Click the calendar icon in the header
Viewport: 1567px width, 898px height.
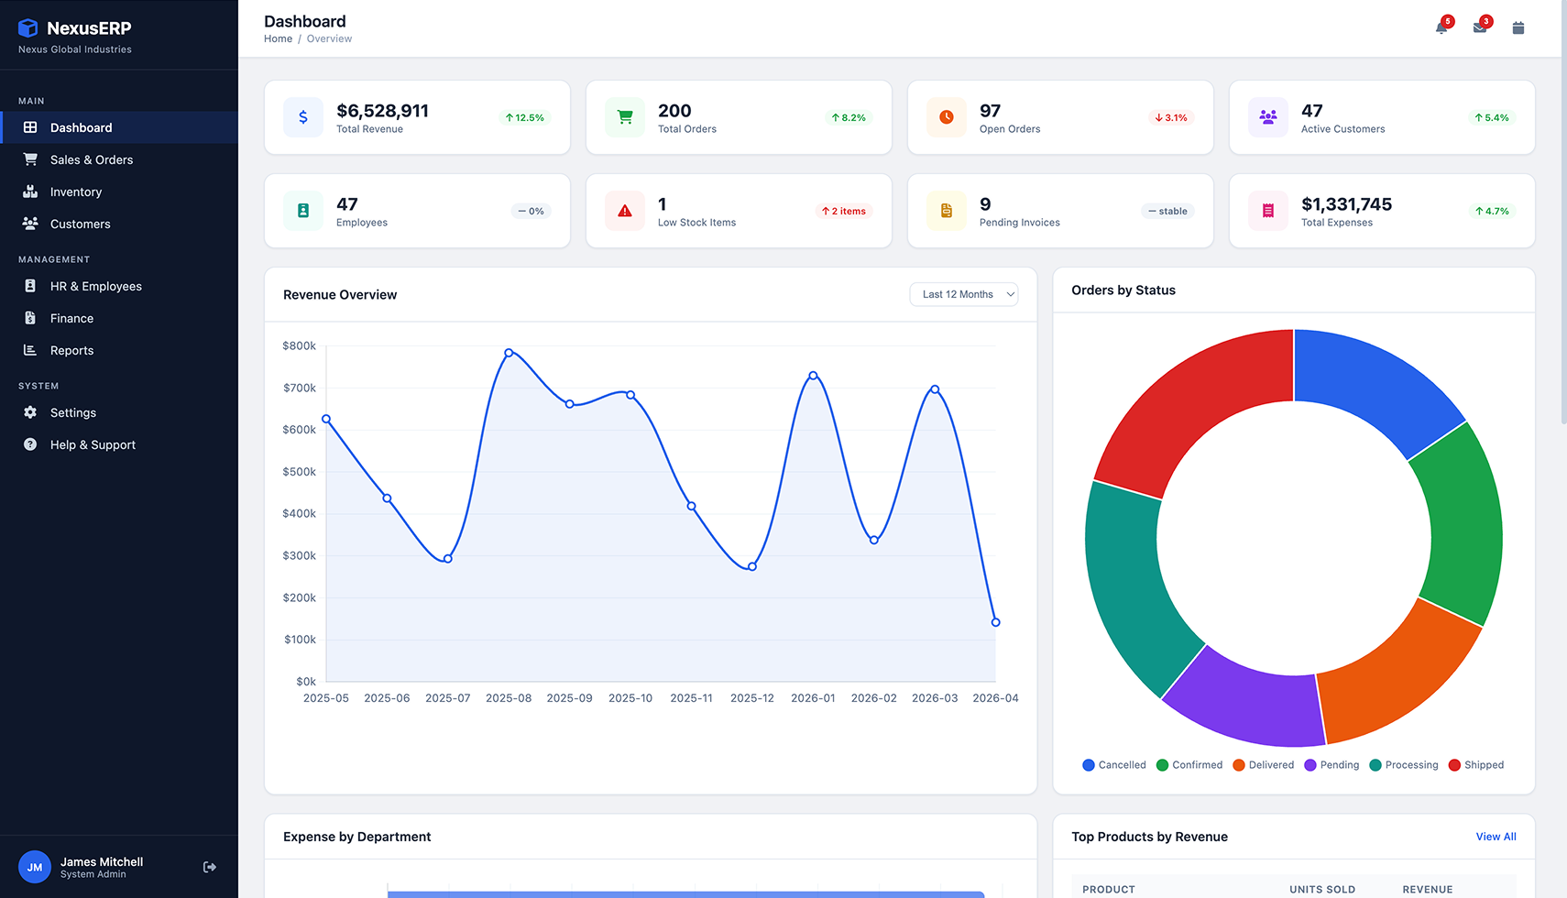tap(1518, 27)
